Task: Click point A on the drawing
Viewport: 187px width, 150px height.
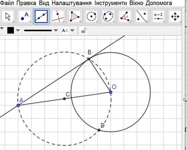Action: [x=18, y=105]
